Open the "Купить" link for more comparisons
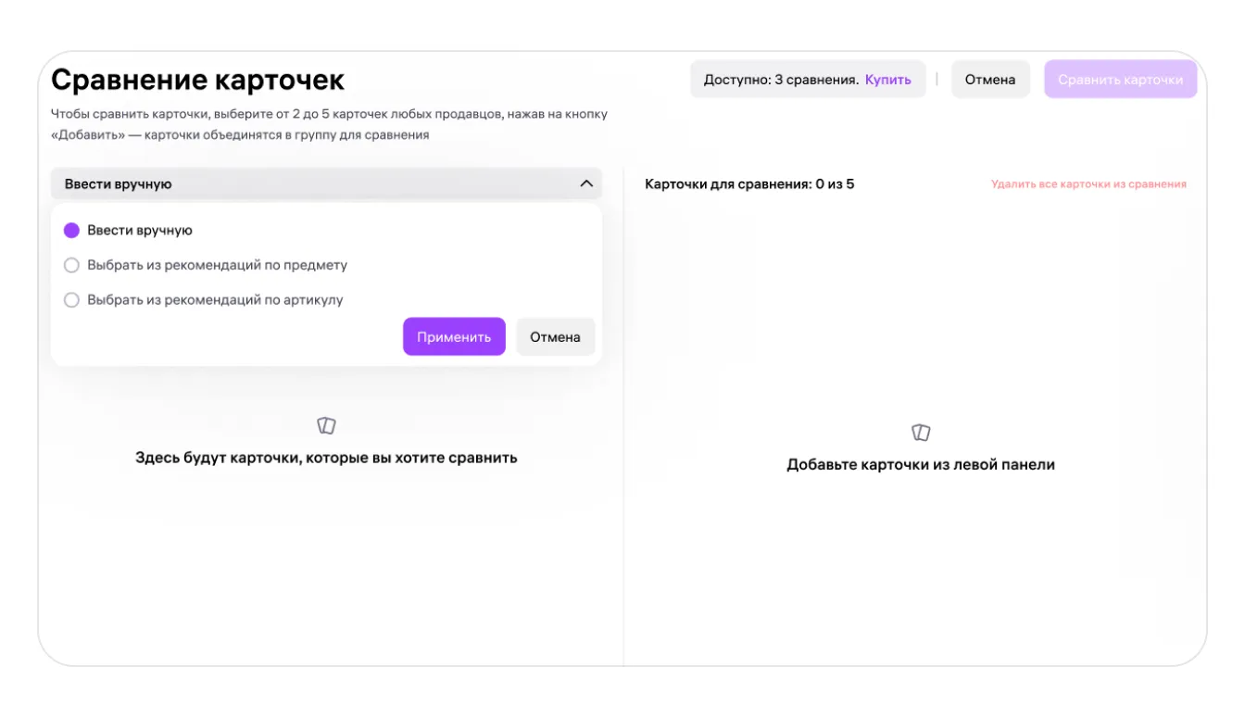Image resolution: width=1245 pixels, height=717 pixels. [887, 80]
